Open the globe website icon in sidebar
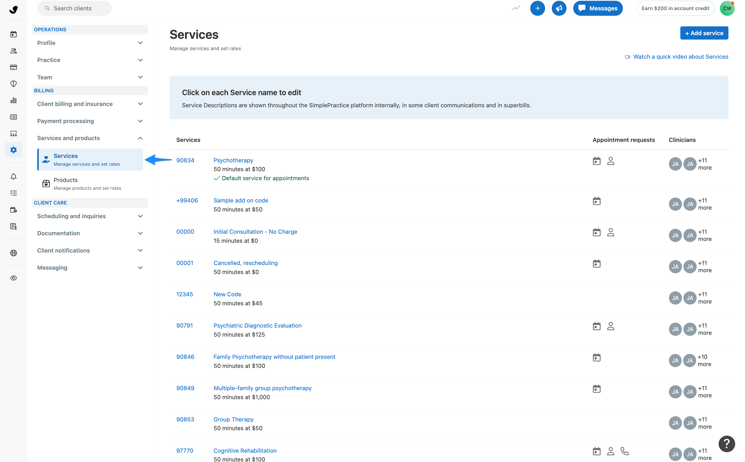Viewport: 745px width, 462px height. pyautogui.click(x=13, y=253)
